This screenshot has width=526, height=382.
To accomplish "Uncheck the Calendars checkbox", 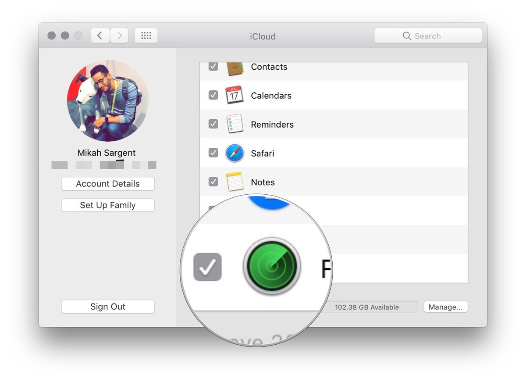I will (x=213, y=95).
